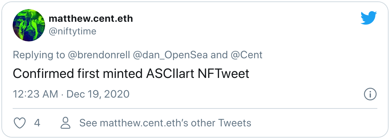The width and height of the screenshot is (390, 139).
Task: Click the Dec 19, 2020 date
Action: coord(98,94)
